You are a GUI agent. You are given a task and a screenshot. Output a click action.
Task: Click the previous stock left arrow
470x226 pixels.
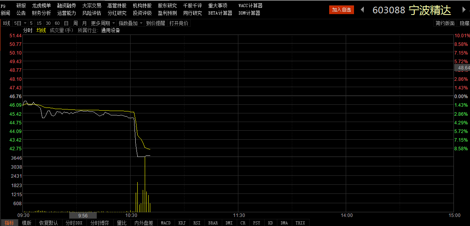[x=362, y=10]
